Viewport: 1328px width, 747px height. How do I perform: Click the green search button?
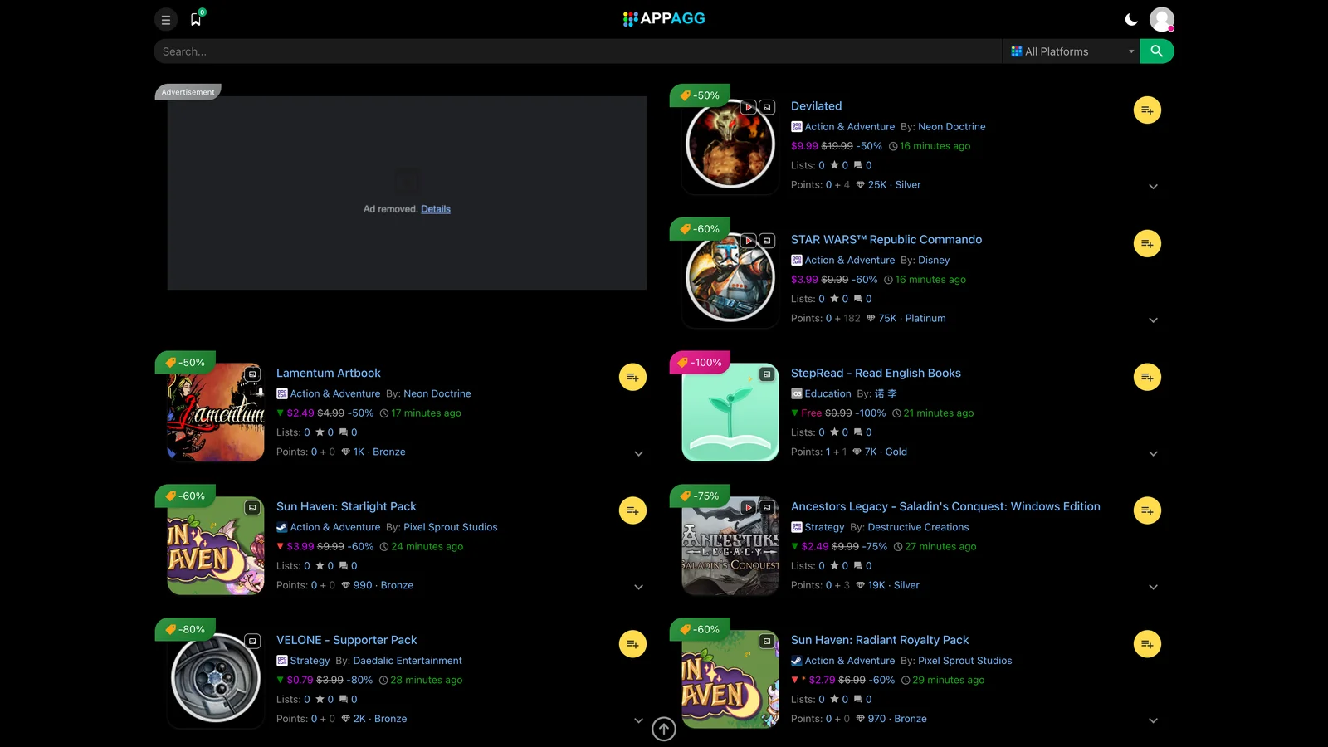[x=1157, y=51]
